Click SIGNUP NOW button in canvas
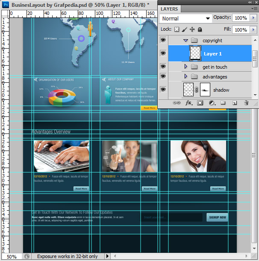 coord(218,217)
